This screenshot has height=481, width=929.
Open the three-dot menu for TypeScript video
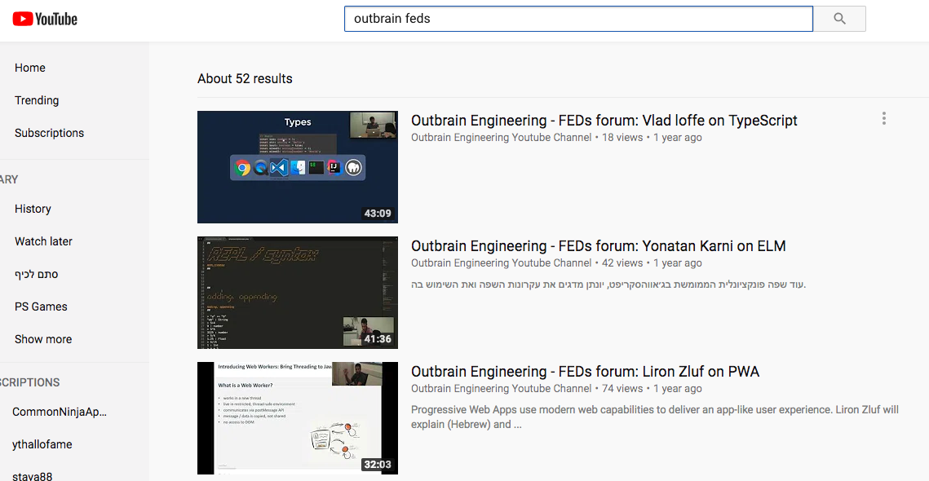coord(883,118)
